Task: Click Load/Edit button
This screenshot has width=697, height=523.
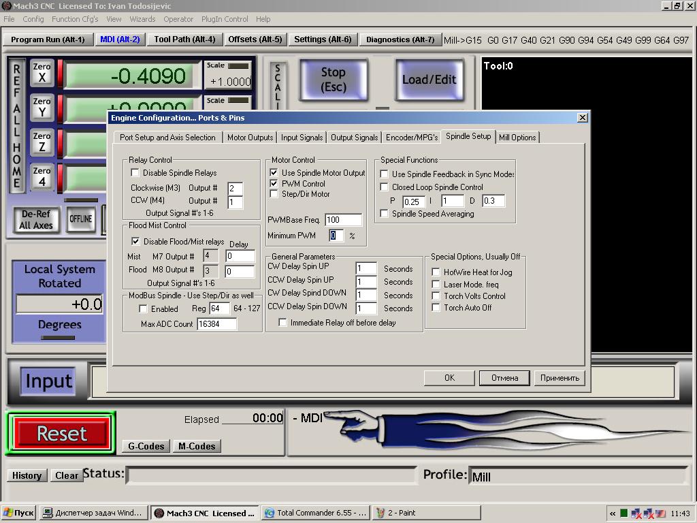Action: pyautogui.click(x=429, y=80)
